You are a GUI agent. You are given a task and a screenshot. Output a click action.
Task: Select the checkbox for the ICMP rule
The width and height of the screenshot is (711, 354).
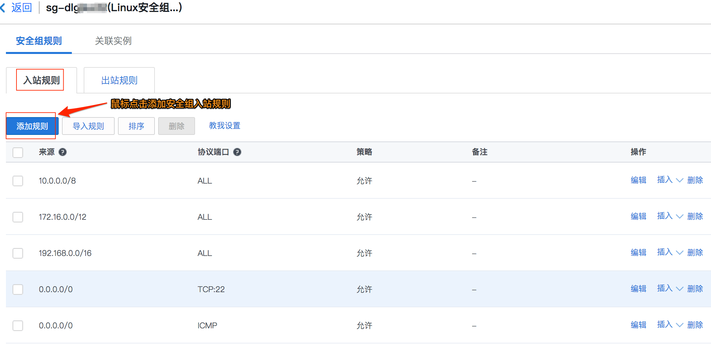click(18, 325)
